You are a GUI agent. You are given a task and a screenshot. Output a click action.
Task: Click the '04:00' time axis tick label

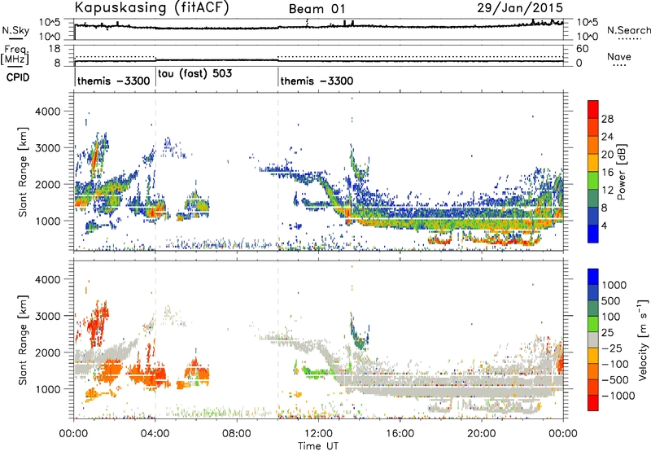[x=155, y=434]
